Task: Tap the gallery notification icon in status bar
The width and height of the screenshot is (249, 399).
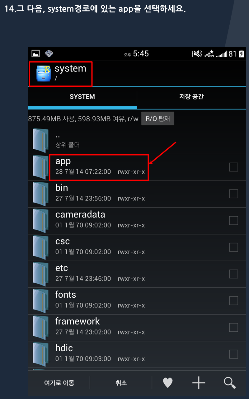Action: [x=35, y=54]
